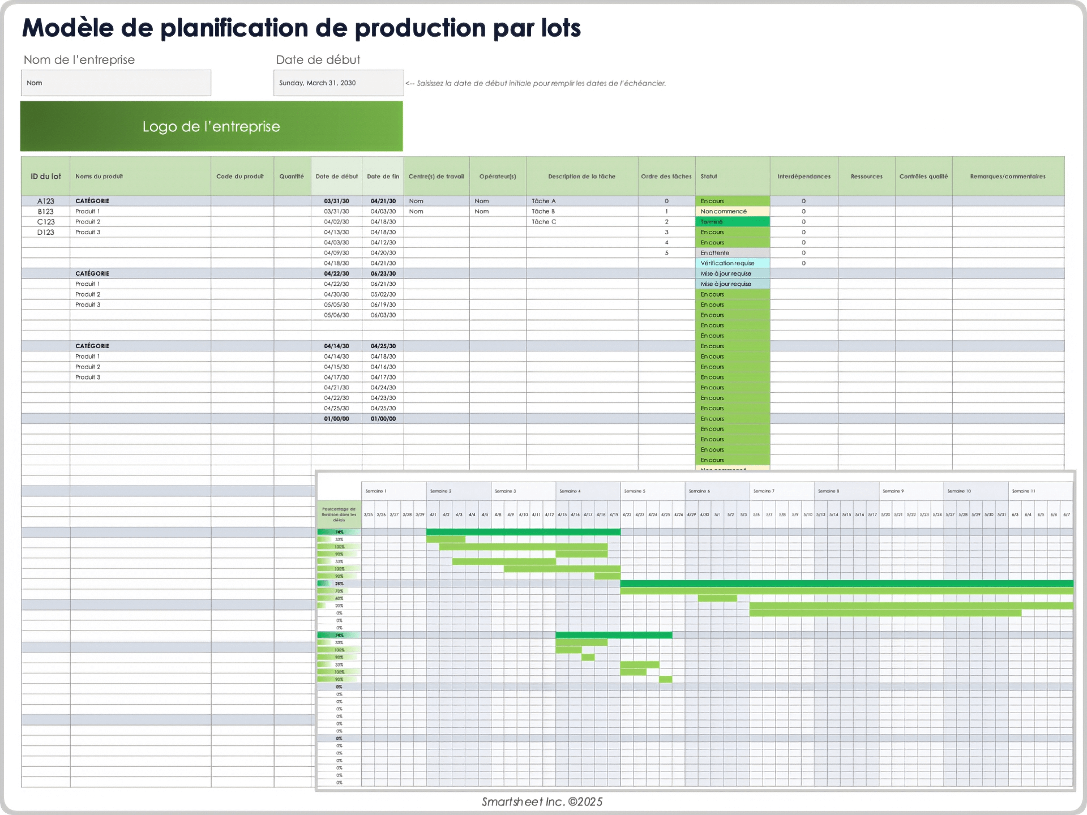Click the Logo de l'entreprise banner
Viewport: 1087px width, 815px height.
(211, 126)
